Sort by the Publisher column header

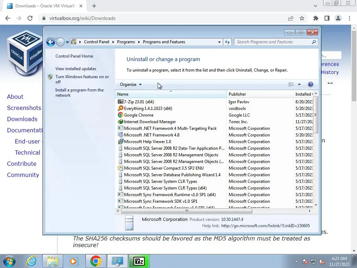260,94
